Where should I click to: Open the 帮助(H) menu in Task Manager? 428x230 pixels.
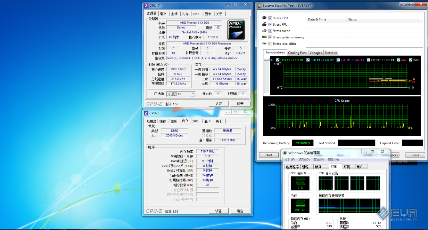(x=333, y=160)
